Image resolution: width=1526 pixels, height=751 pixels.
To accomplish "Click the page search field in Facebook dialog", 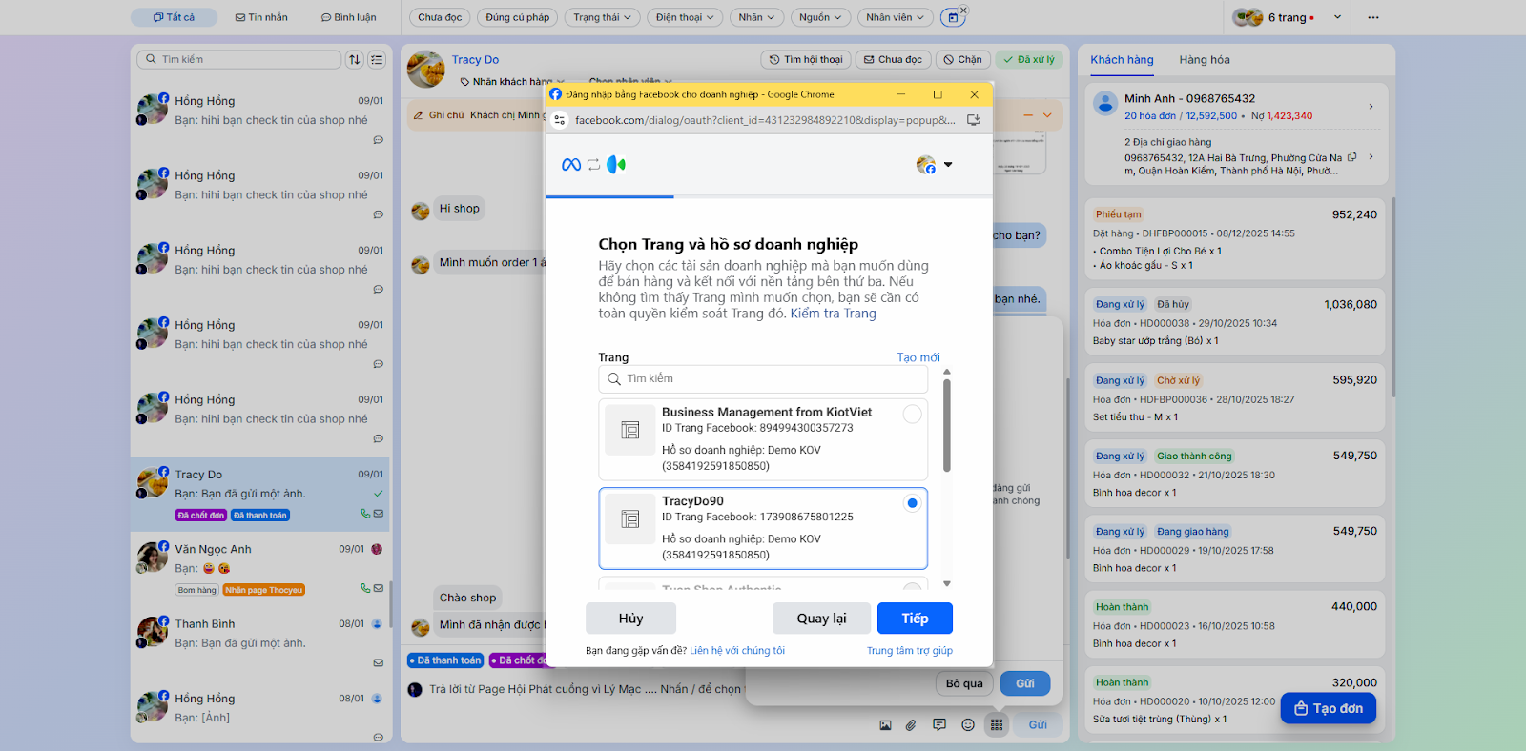I will (x=763, y=378).
